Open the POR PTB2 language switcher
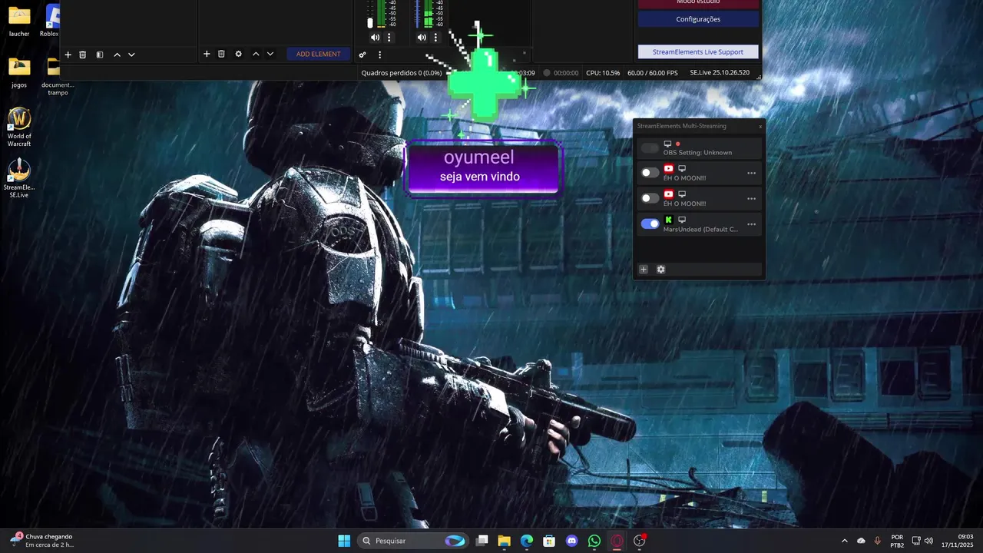Image resolution: width=983 pixels, height=553 pixels. (x=897, y=541)
